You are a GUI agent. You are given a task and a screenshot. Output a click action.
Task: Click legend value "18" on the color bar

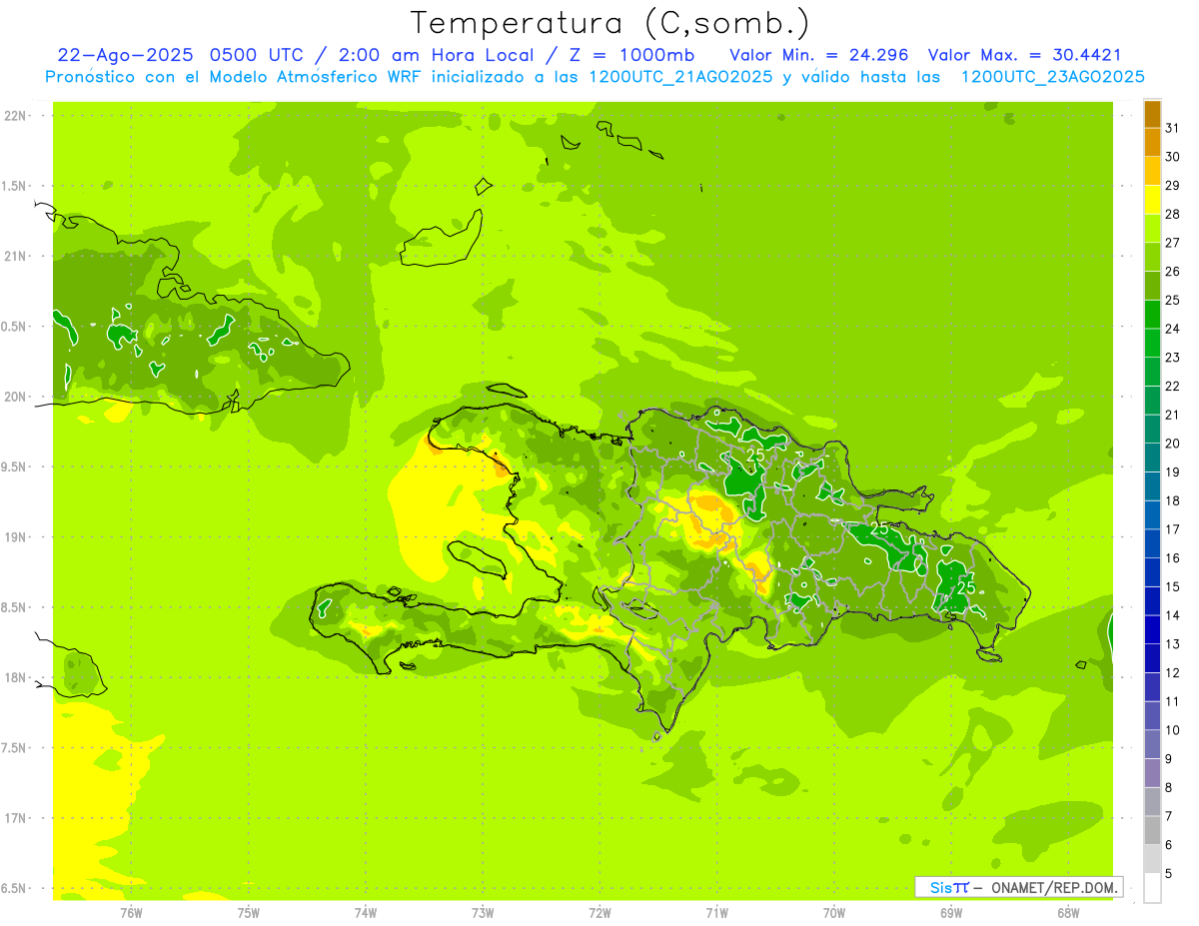(1172, 500)
